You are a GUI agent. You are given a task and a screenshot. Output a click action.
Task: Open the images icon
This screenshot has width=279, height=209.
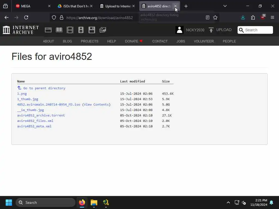click(103, 30)
